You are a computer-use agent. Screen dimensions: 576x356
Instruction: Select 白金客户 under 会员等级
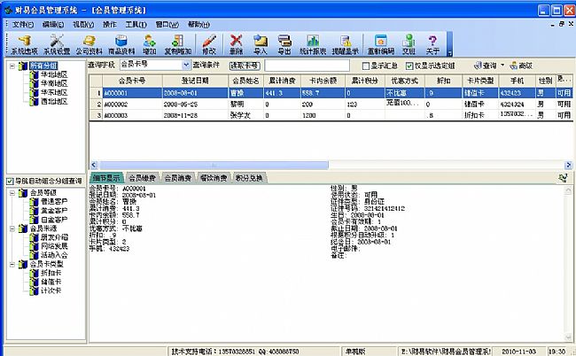coord(54,220)
